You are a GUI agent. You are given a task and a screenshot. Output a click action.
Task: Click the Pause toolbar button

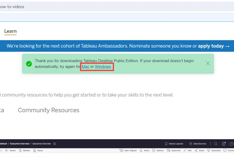[x=38, y=151]
